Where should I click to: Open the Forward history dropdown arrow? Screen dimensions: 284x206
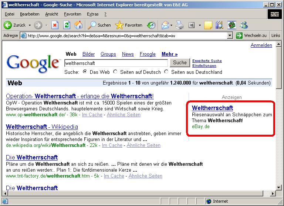pos(46,25)
